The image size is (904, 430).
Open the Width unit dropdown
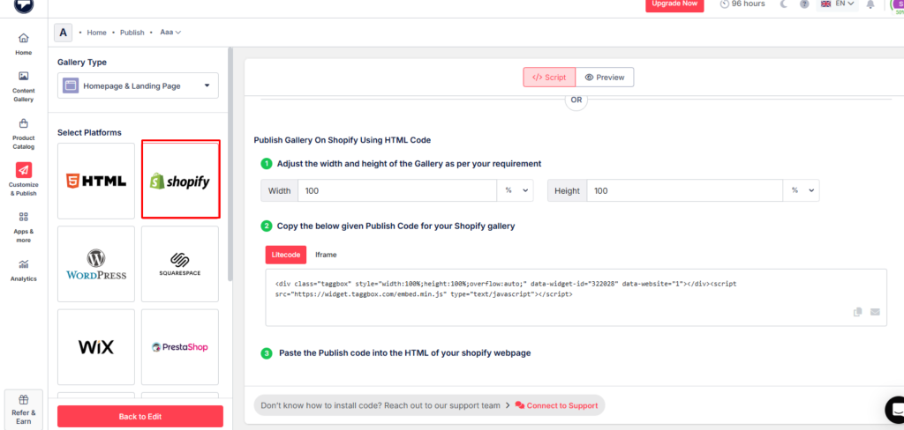point(516,190)
